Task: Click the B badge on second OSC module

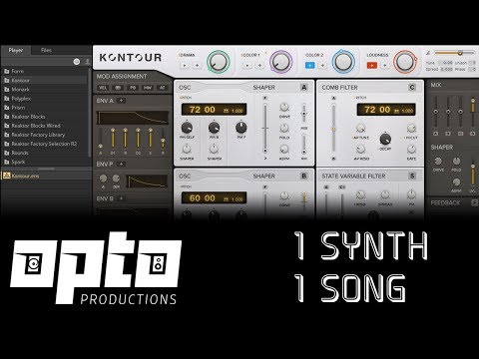Action: click(x=304, y=176)
